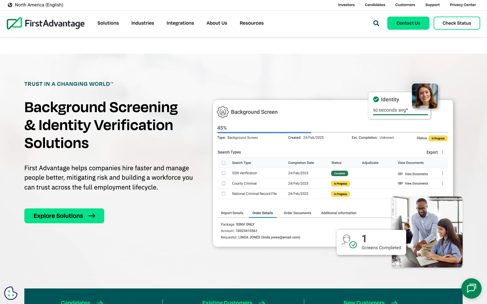Click the "Requestor: LINDA JONES" line

[x=260, y=237]
